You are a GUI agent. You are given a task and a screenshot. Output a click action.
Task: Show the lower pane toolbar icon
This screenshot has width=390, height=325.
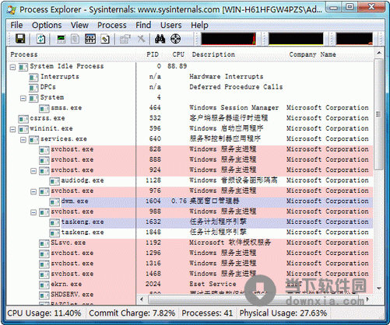pyautogui.click(x=90, y=39)
